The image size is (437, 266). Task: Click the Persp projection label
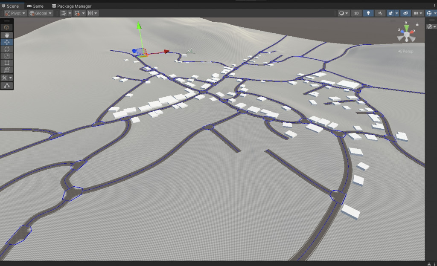coord(406,51)
